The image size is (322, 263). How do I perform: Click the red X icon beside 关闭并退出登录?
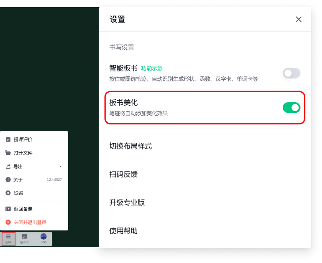click(8, 222)
